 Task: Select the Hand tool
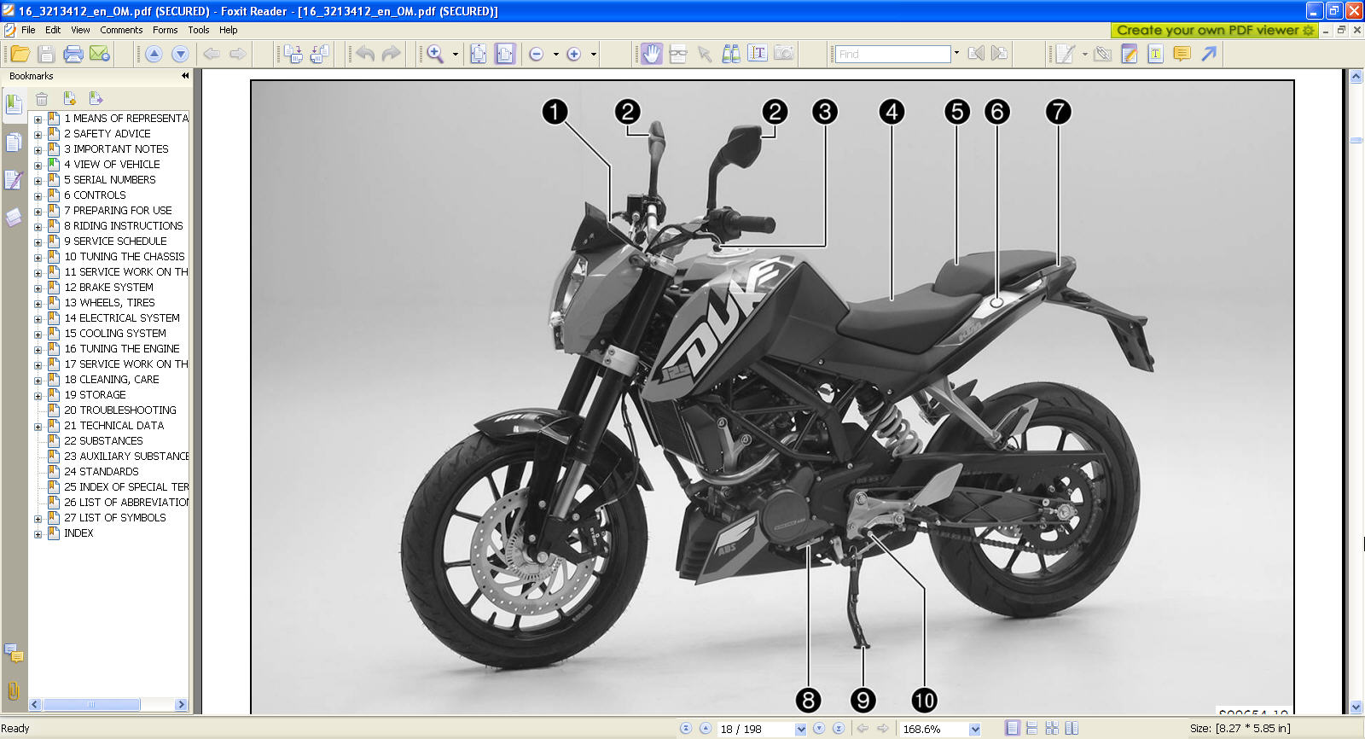tap(651, 54)
